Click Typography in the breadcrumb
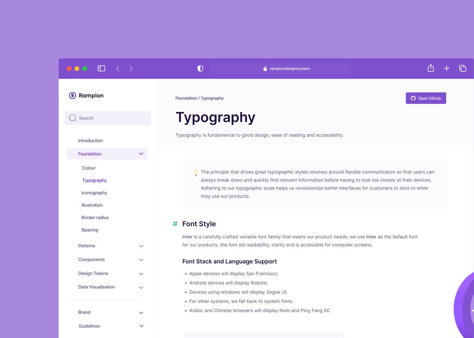This screenshot has width=474, height=338. [x=212, y=98]
